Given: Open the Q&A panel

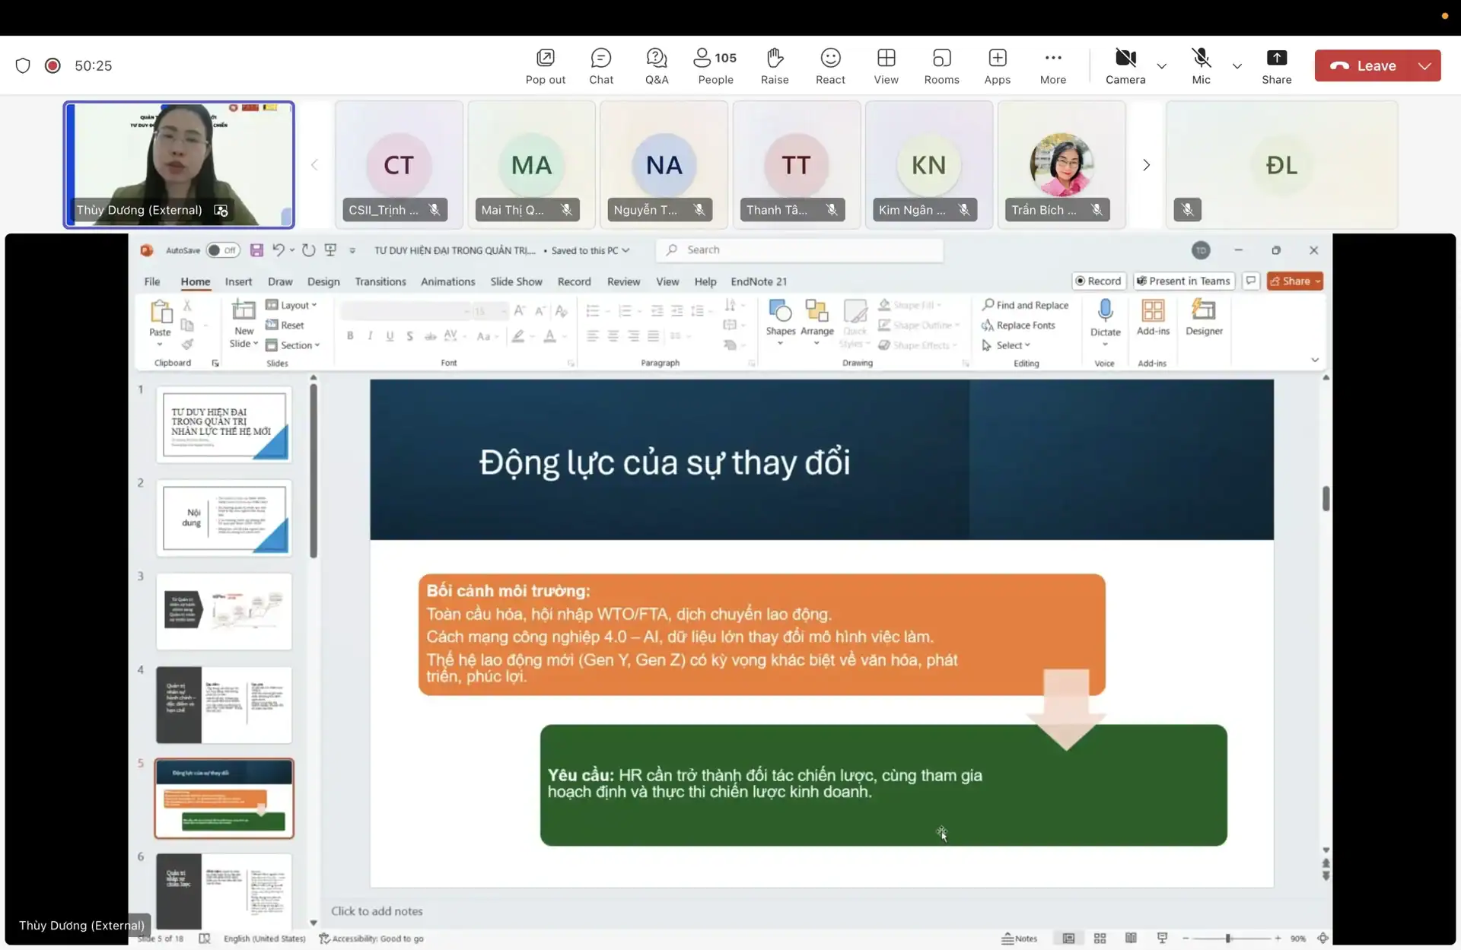Looking at the screenshot, I should 656,66.
